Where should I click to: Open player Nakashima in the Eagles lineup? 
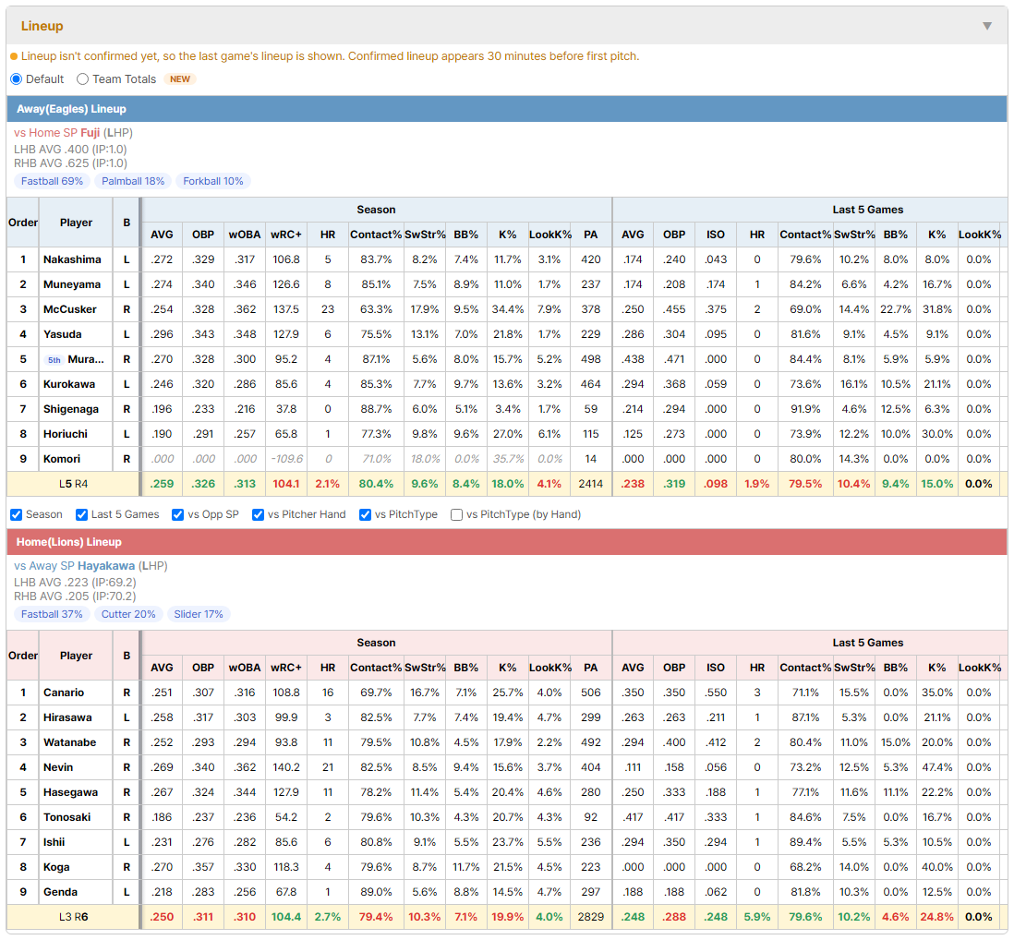pos(72,259)
